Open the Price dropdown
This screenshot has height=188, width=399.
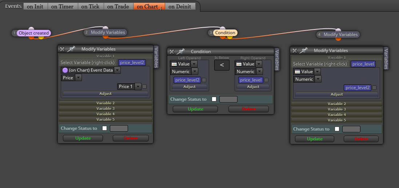point(78,78)
